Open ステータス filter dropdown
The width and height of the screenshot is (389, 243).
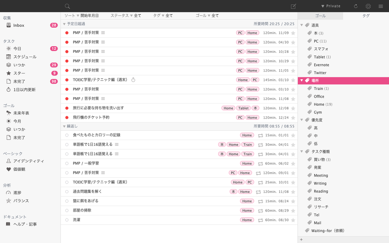(x=126, y=16)
